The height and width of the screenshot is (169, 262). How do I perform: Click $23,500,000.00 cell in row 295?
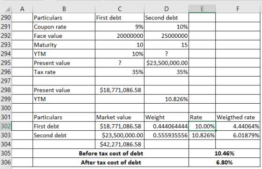click(167, 63)
